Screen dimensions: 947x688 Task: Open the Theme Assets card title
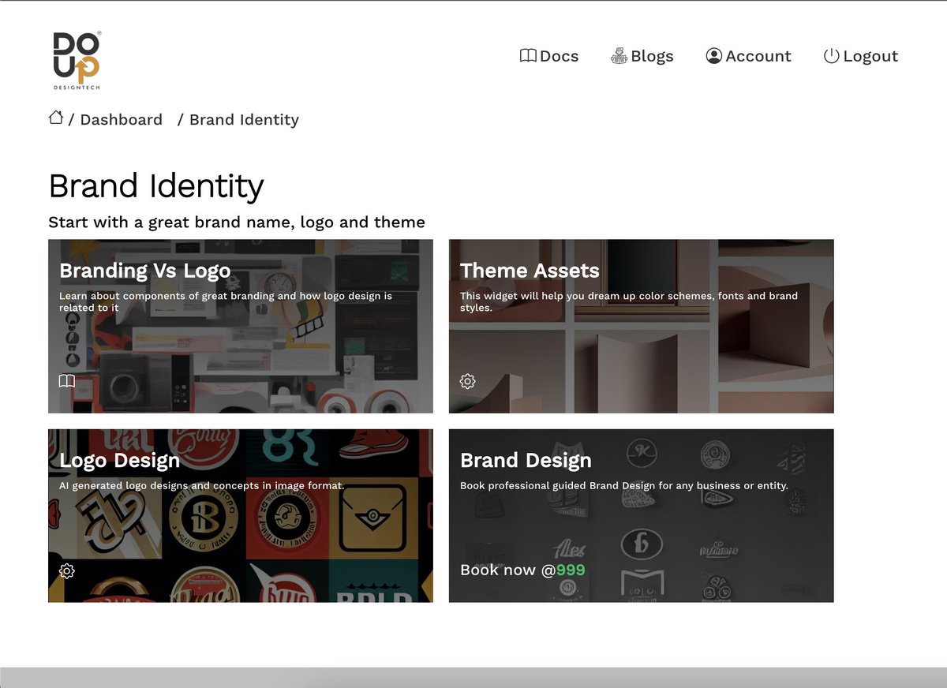[x=530, y=271]
